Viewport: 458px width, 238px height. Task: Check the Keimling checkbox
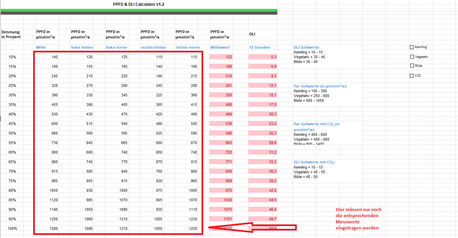412,47
